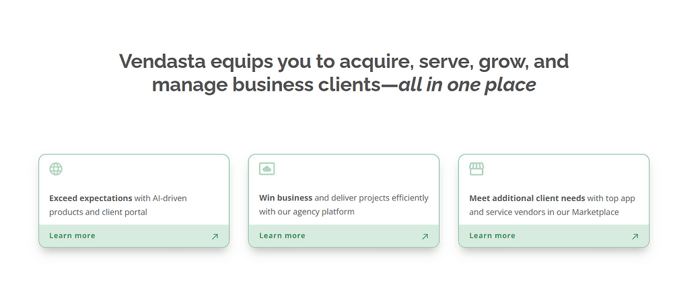Viewport: 673px width, 293px height.
Task: Click the 'Marketplace' word in third card
Action: 596,212
